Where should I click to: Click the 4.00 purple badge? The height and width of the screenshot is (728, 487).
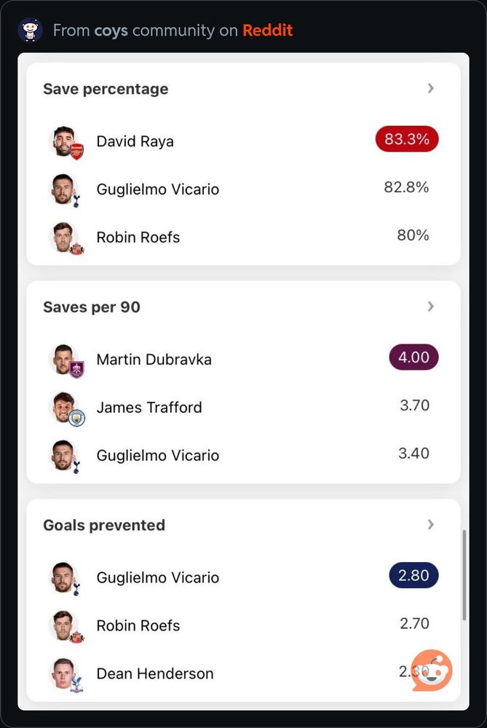pyautogui.click(x=413, y=357)
